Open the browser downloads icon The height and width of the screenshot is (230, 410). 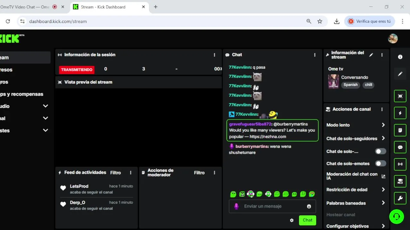pos(337,21)
